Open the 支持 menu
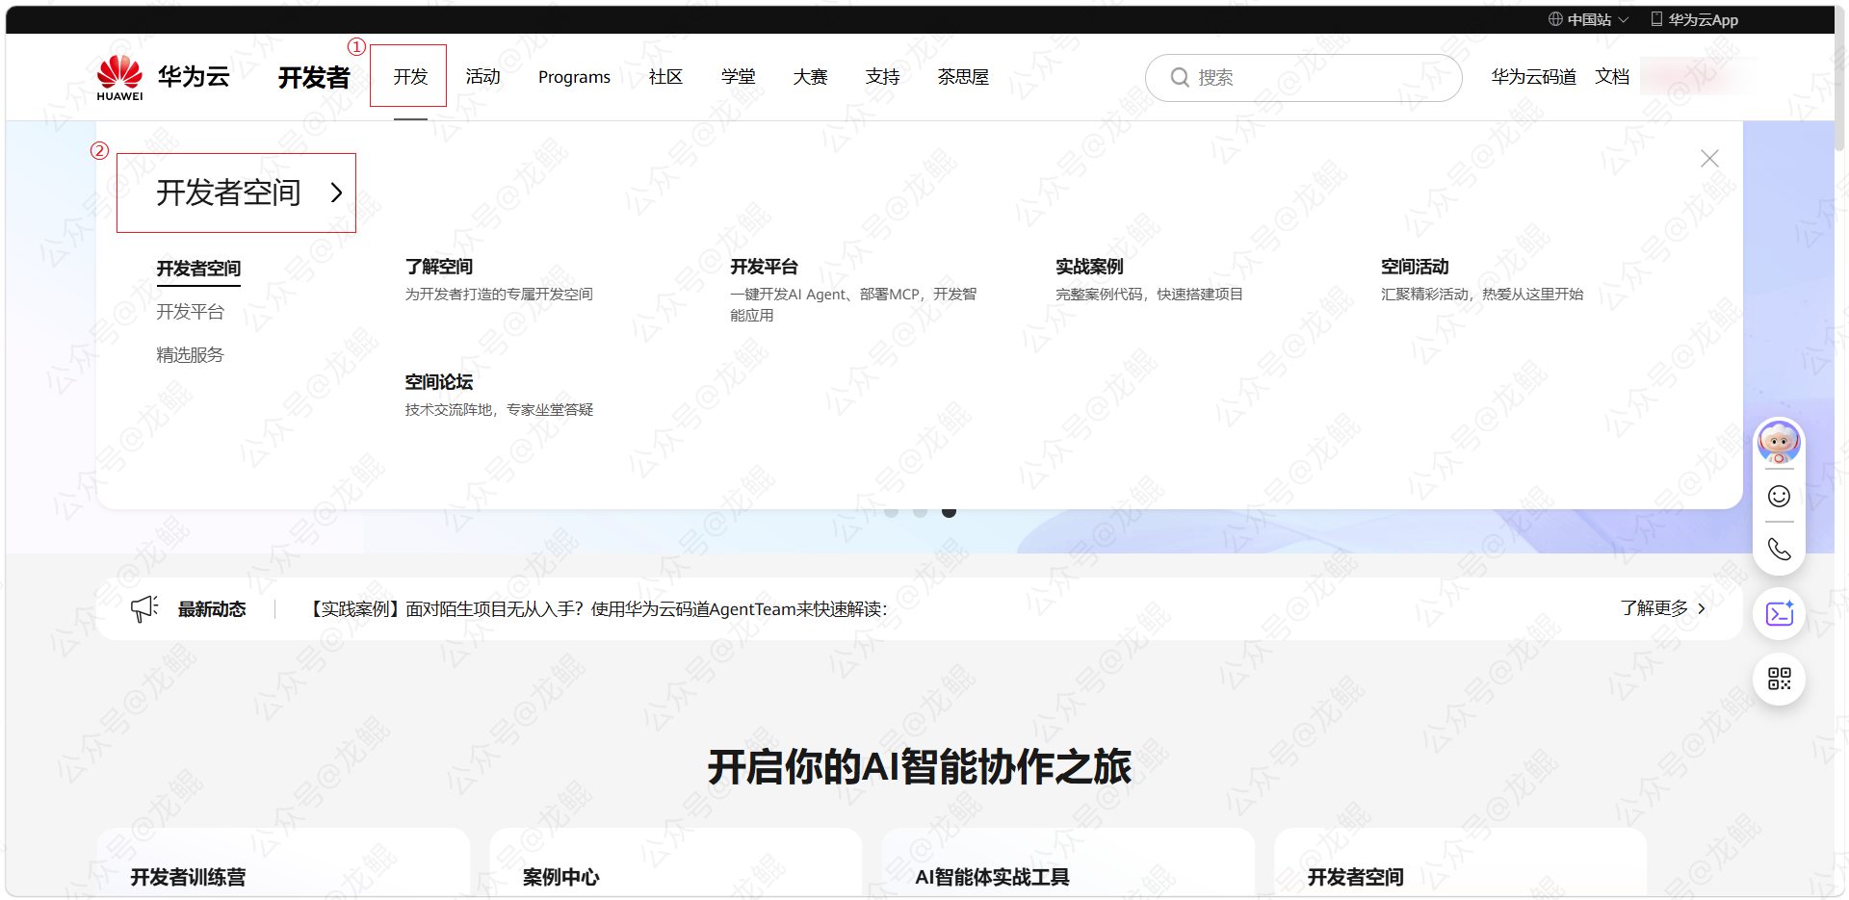The width and height of the screenshot is (1849, 900). click(x=883, y=77)
